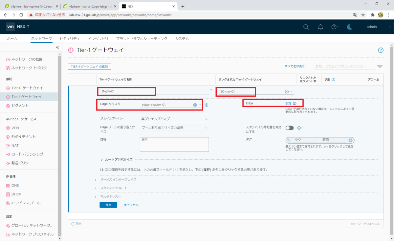Select セグメント in sidebar
The image size is (394, 241).
click(x=20, y=106)
